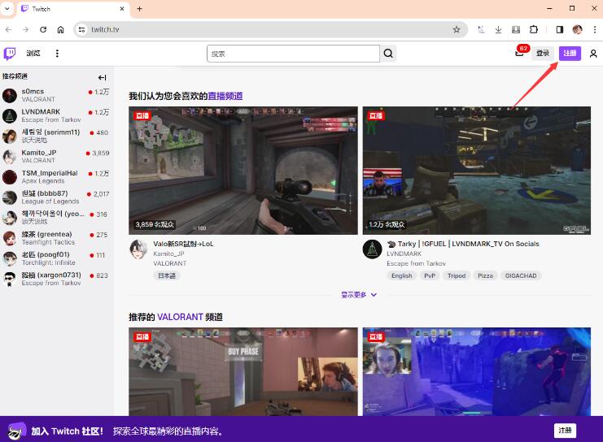Screen dimensions: 603x442
Task: Go to browser home page
Action: point(60,29)
